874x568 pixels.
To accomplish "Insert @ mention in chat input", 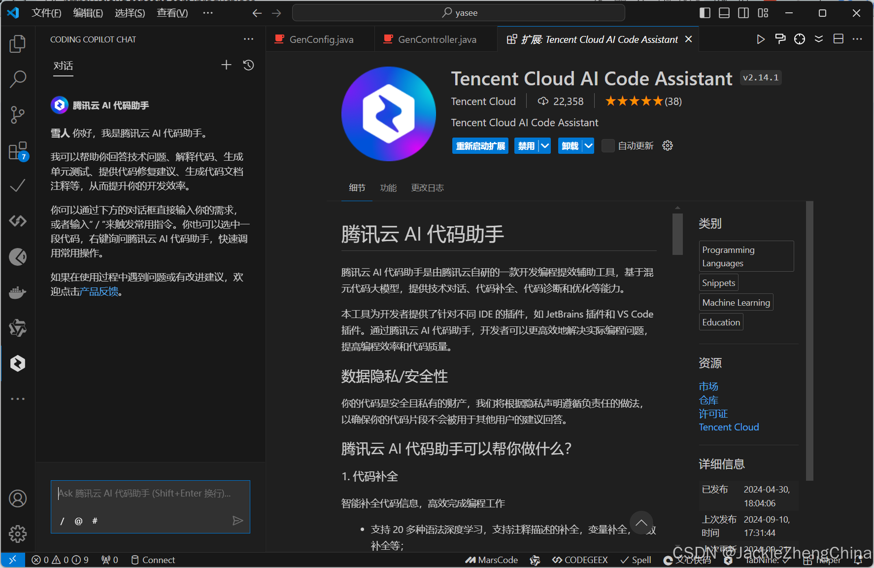I will click(78, 521).
